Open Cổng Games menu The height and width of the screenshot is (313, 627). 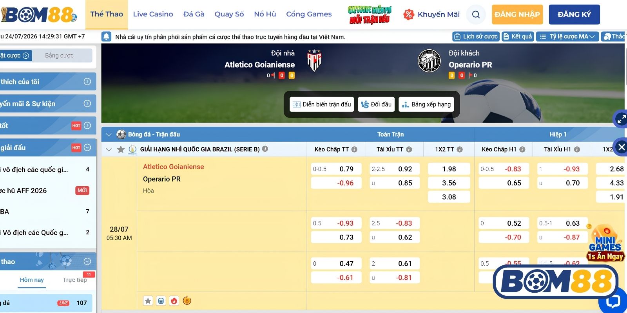tap(309, 14)
